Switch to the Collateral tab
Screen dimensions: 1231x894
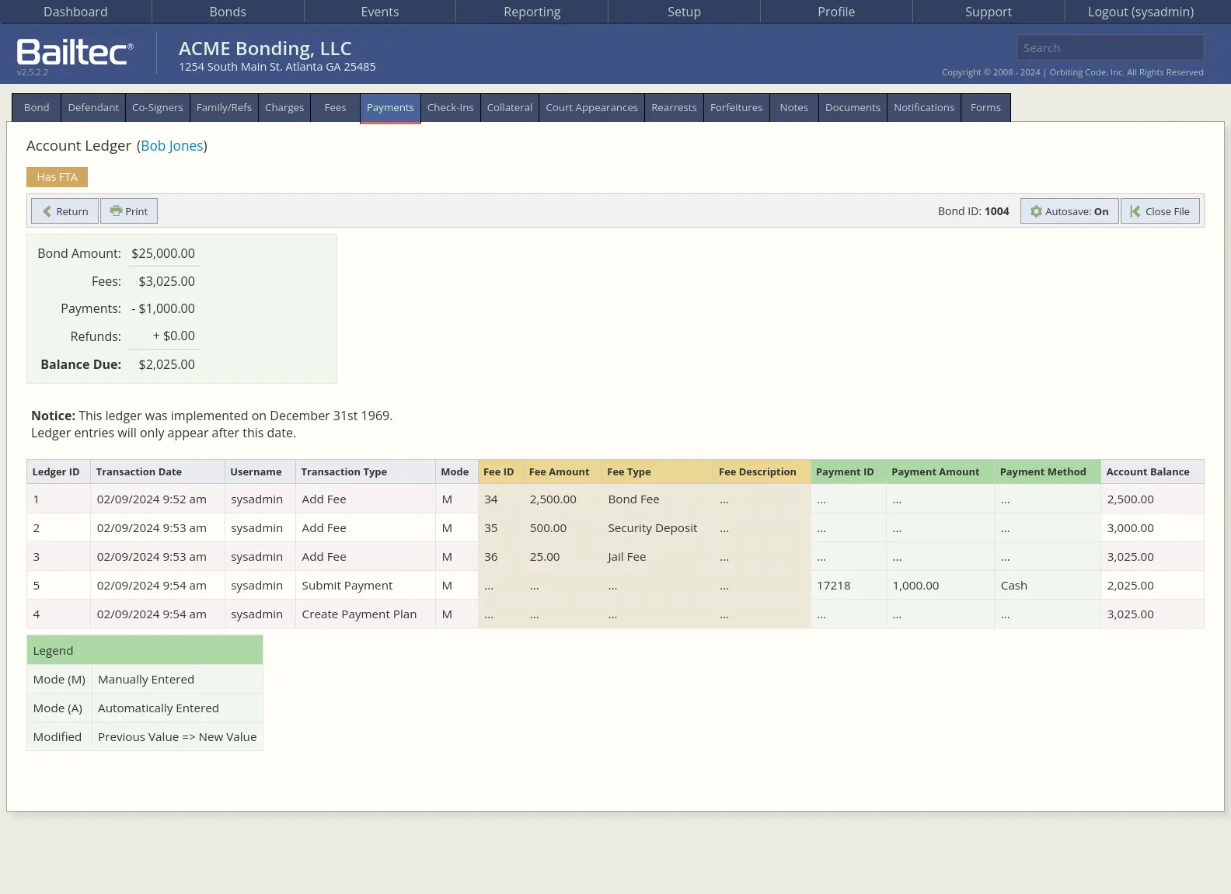click(x=510, y=108)
